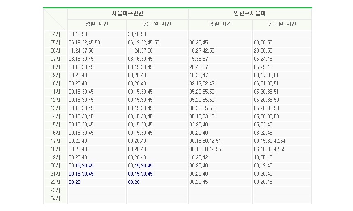Click the 인천→서울대 header cell
353x211 pixels.
(x=250, y=14)
